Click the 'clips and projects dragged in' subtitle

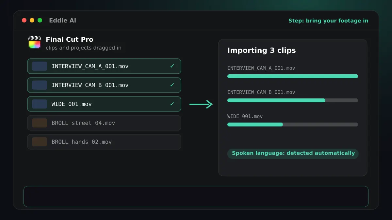click(84, 48)
